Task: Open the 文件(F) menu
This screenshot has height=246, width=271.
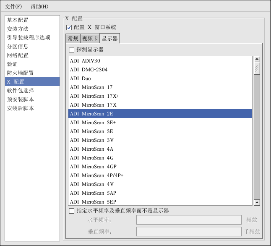Action: click(13, 7)
